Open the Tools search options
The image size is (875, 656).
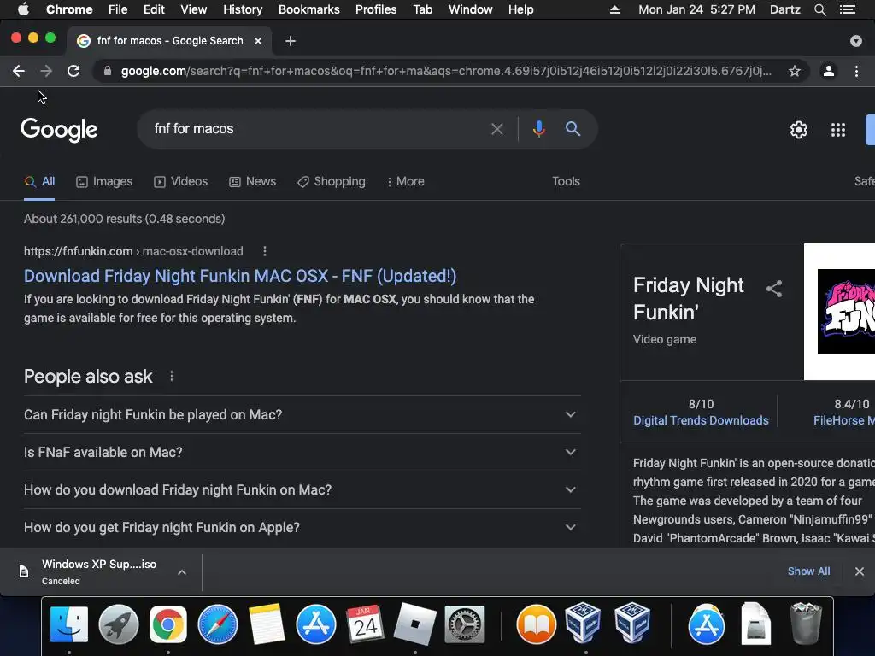566,181
